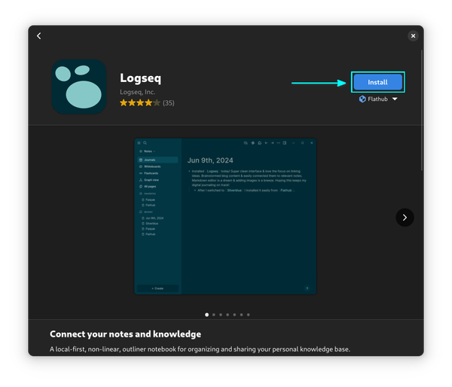Open the Flathub source dropdown arrow
452x387 pixels.
pyautogui.click(x=394, y=99)
